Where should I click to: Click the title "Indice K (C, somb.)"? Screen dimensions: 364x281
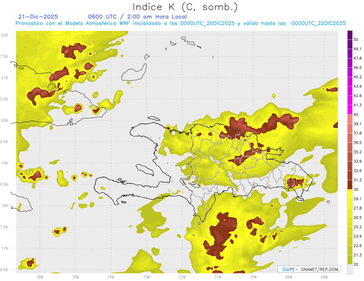pyautogui.click(x=185, y=7)
